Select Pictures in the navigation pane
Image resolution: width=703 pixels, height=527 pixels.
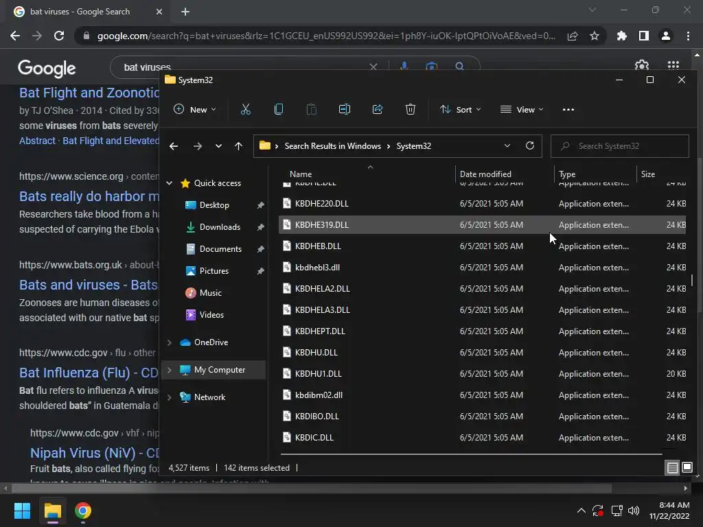click(x=214, y=270)
